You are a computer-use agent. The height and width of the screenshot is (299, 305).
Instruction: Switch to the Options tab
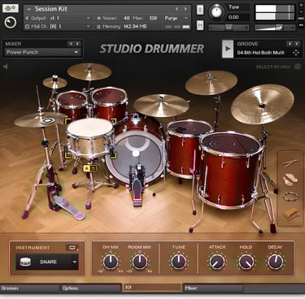click(91, 288)
